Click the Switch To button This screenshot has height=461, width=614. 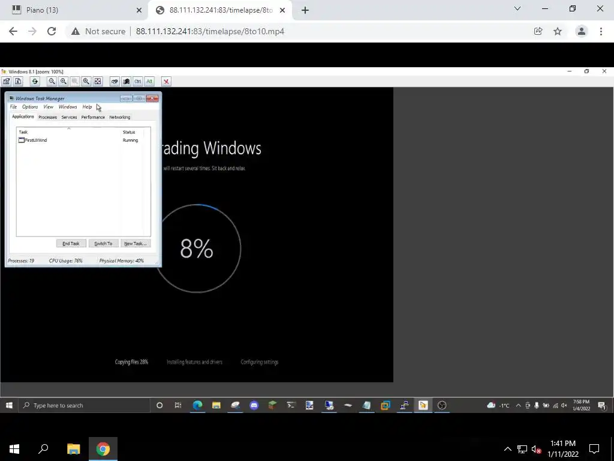pyautogui.click(x=103, y=244)
